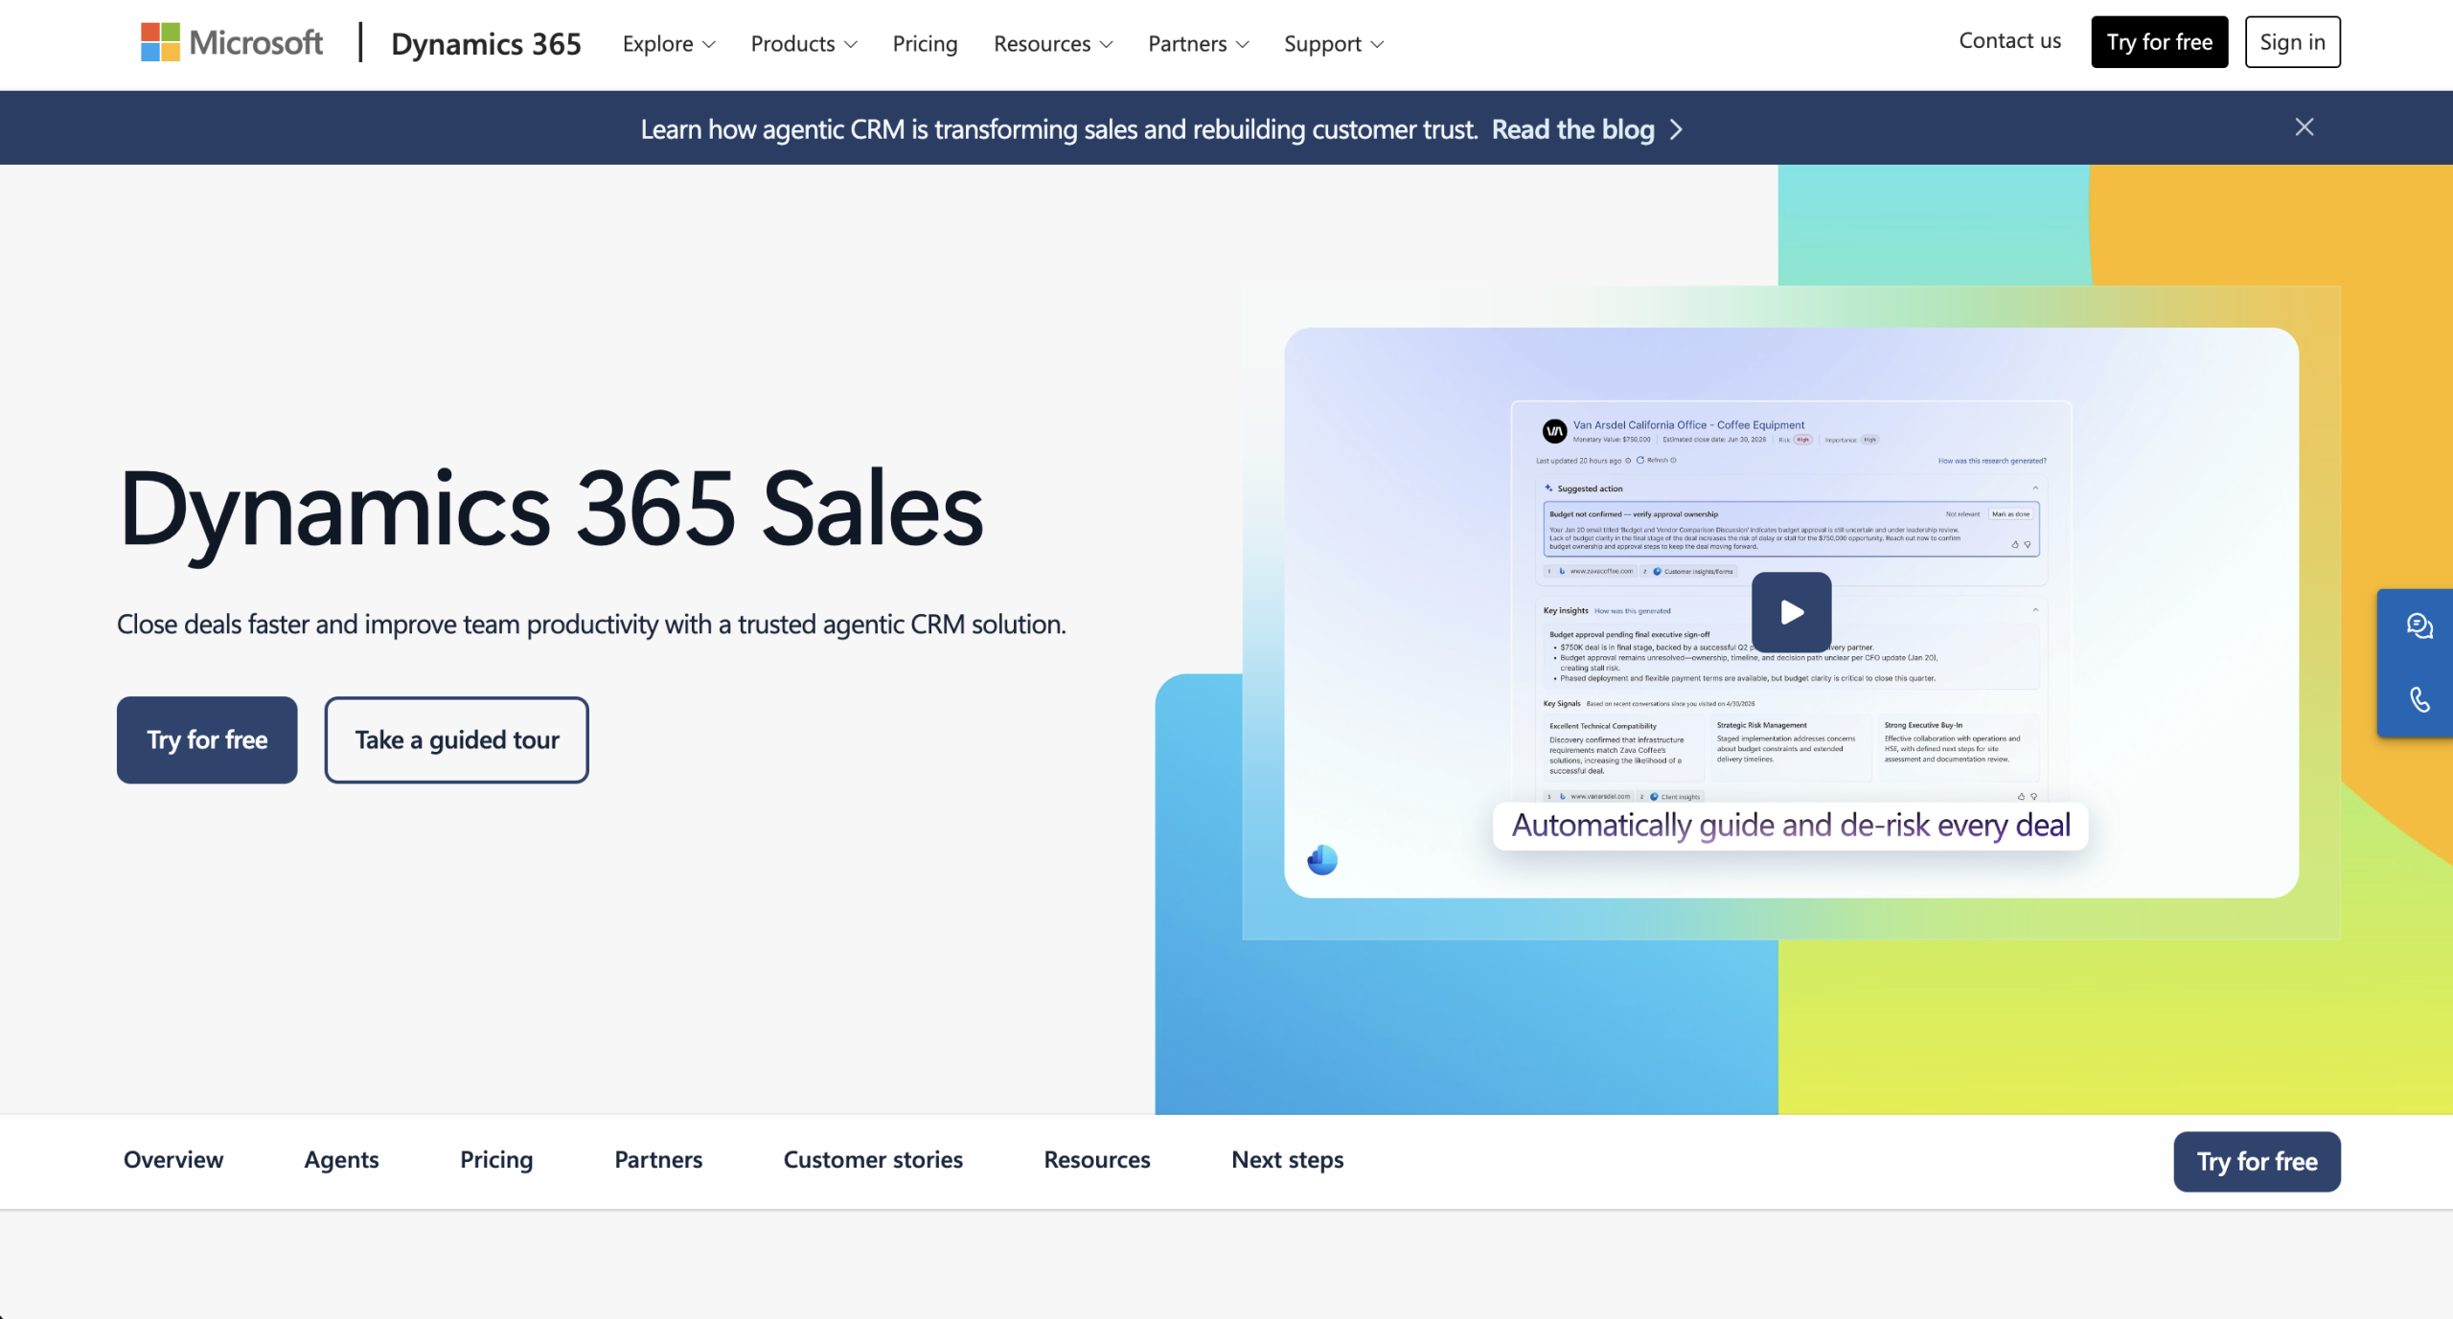Click the video preview thumbnail caption
This screenshot has height=1319, width=2453.
[x=1790, y=826]
